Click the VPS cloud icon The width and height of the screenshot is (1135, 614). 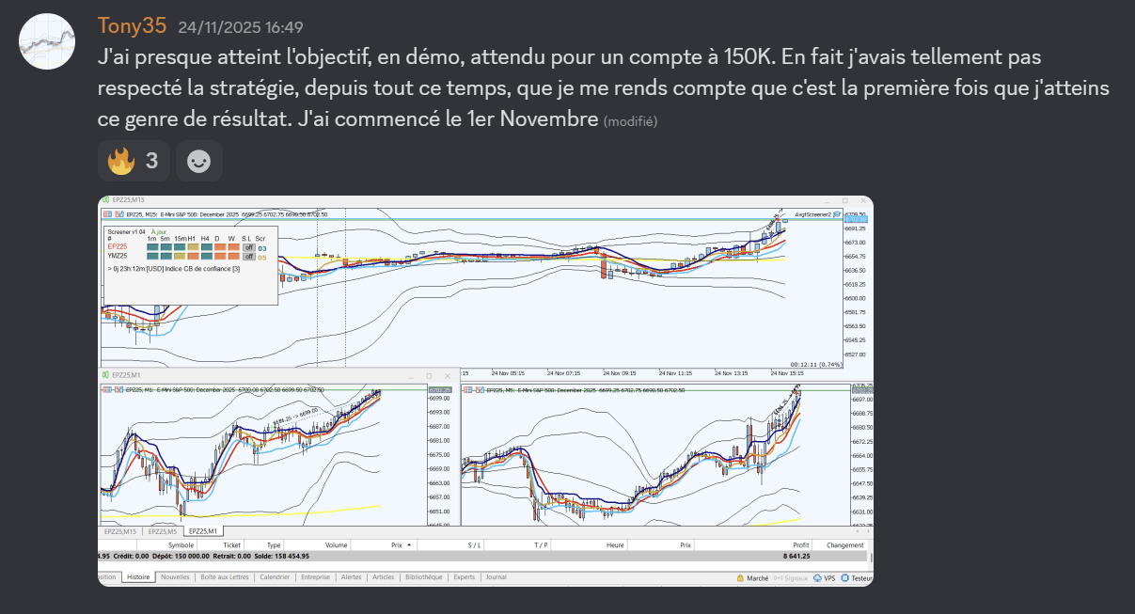(x=817, y=578)
